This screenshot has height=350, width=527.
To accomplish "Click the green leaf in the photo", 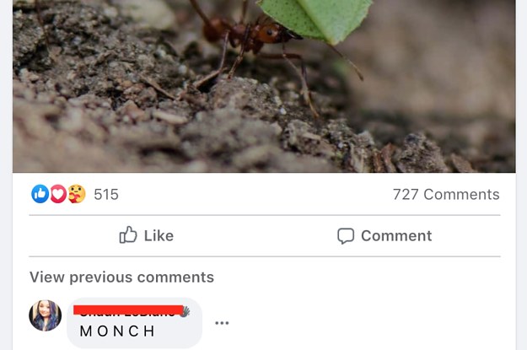I will point(316,19).
